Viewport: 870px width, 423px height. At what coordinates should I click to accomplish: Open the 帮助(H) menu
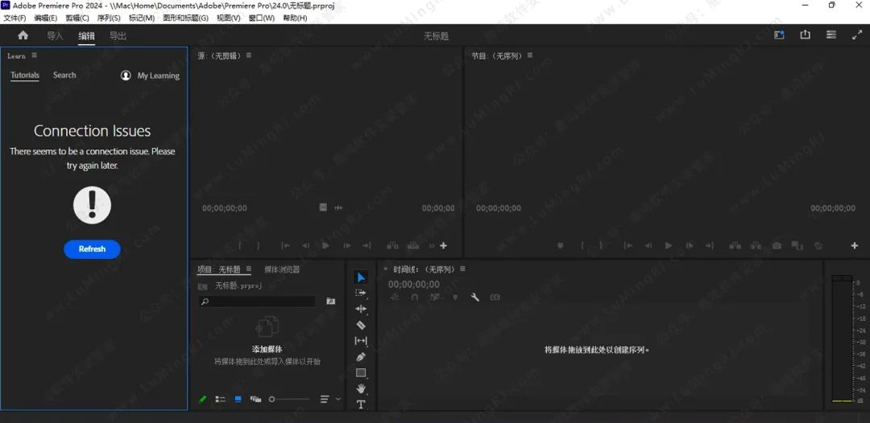tap(295, 18)
